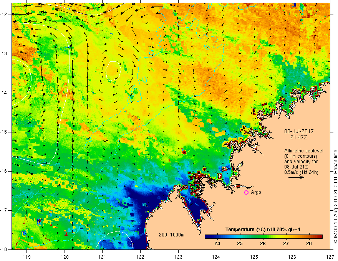Click the longitude axis label '126'
Screen dimensions: 338x261
coord(292,257)
